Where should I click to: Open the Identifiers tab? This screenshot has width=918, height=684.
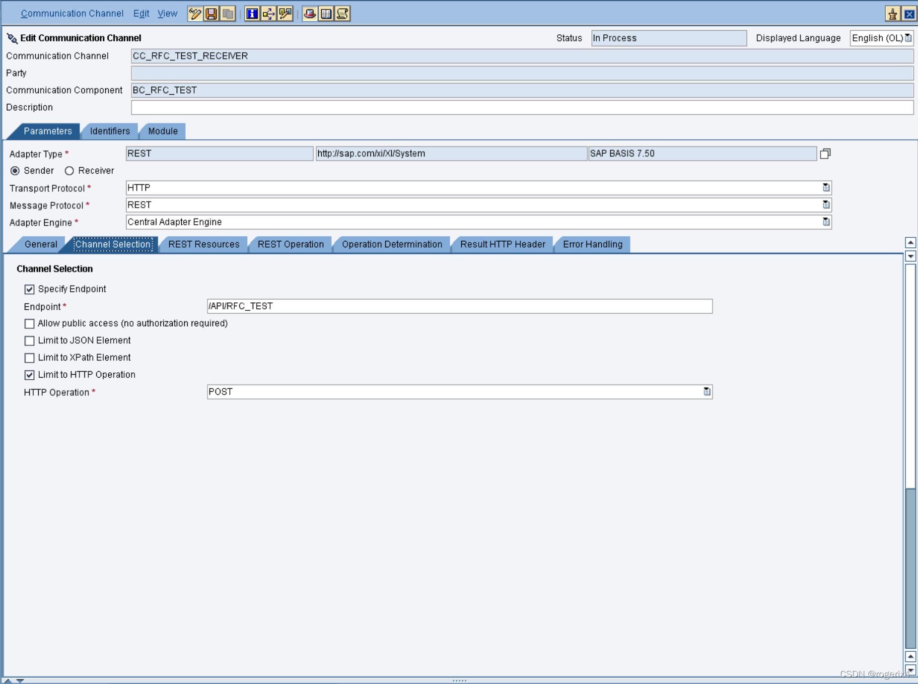(x=110, y=131)
